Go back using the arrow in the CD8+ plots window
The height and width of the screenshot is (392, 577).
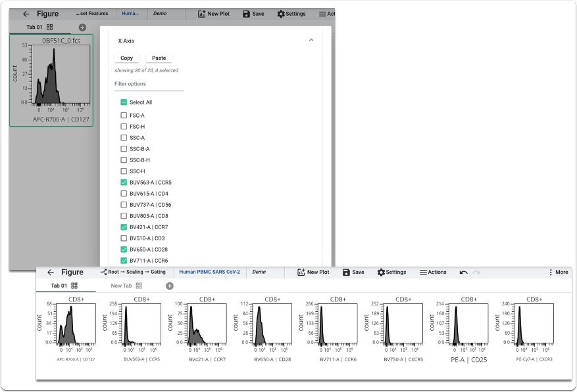point(51,272)
